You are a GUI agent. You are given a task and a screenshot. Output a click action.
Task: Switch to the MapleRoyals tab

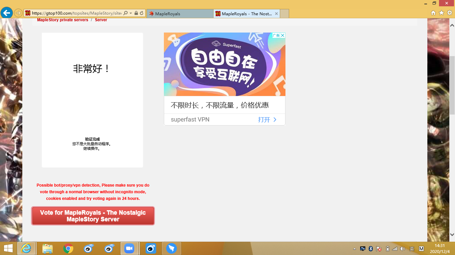click(179, 14)
